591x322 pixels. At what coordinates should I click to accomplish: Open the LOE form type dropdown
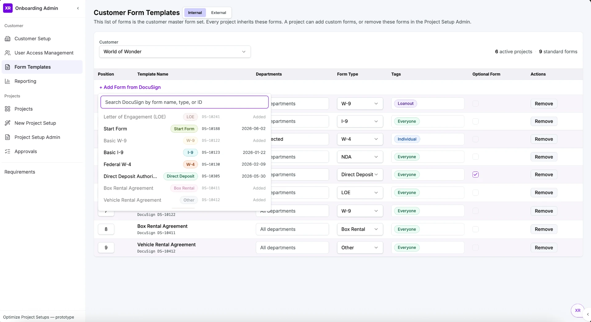[360, 193]
